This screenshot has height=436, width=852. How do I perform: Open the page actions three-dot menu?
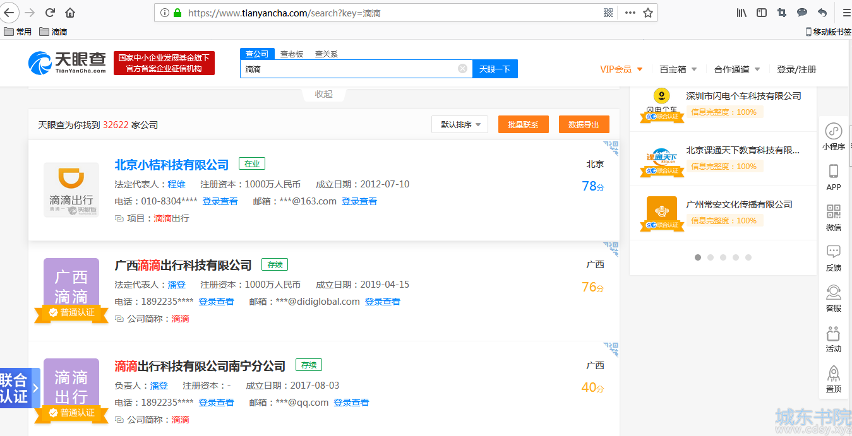click(630, 13)
